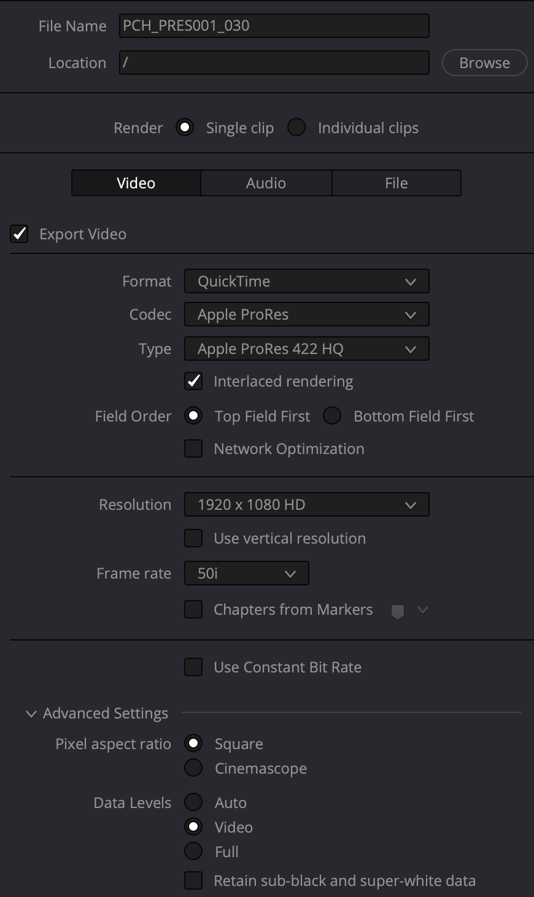Image resolution: width=534 pixels, height=897 pixels.
Task: Switch to the File tab
Action: pyautogui.click(x=396, y=183)
